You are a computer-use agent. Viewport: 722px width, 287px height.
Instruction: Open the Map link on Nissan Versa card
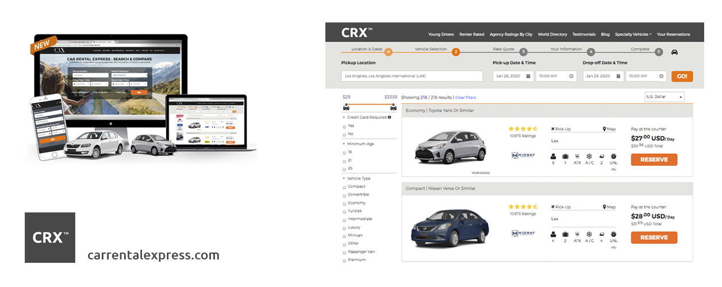point(609,207)
